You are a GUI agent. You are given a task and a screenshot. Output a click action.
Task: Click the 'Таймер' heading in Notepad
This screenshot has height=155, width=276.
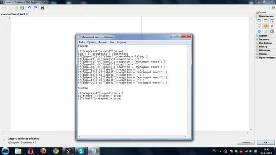coord(83,46)
